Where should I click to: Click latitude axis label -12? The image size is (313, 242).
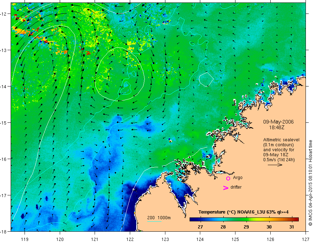[3, 14]
